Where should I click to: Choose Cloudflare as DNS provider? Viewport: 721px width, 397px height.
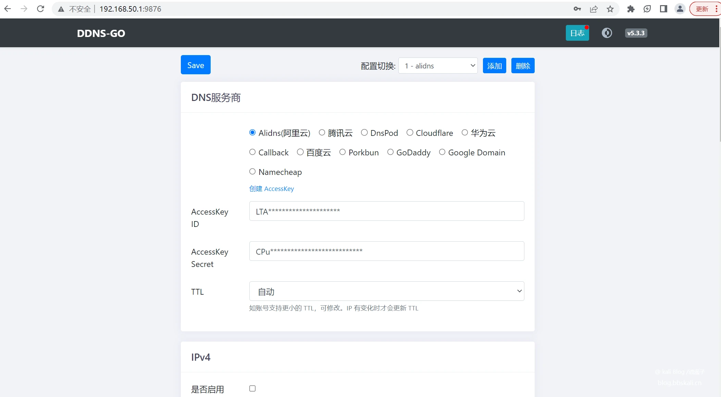pyautogui.click(x=410, y=132)
